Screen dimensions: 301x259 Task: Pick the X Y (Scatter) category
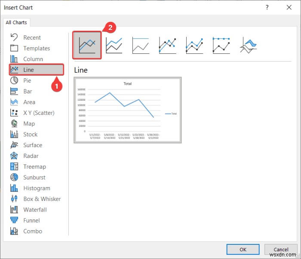tap(36, 113)
